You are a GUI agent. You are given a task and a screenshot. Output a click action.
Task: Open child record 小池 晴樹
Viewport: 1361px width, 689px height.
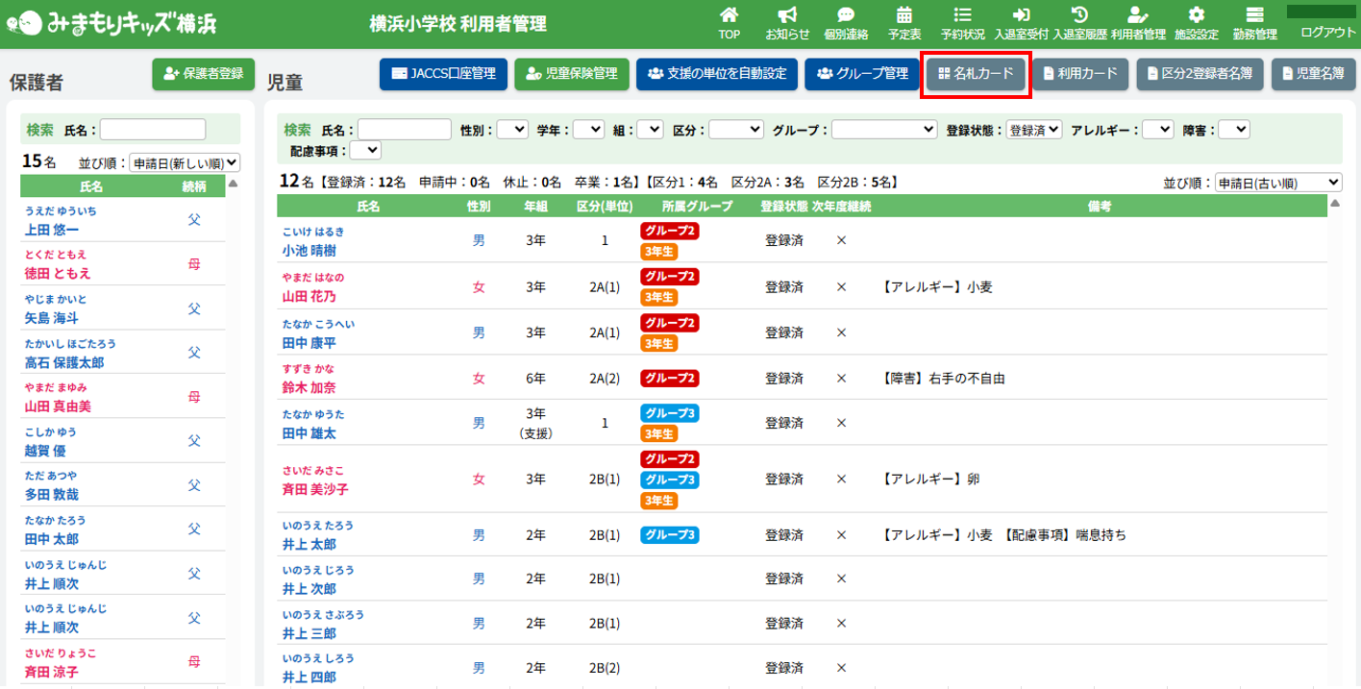click(309, 250)
